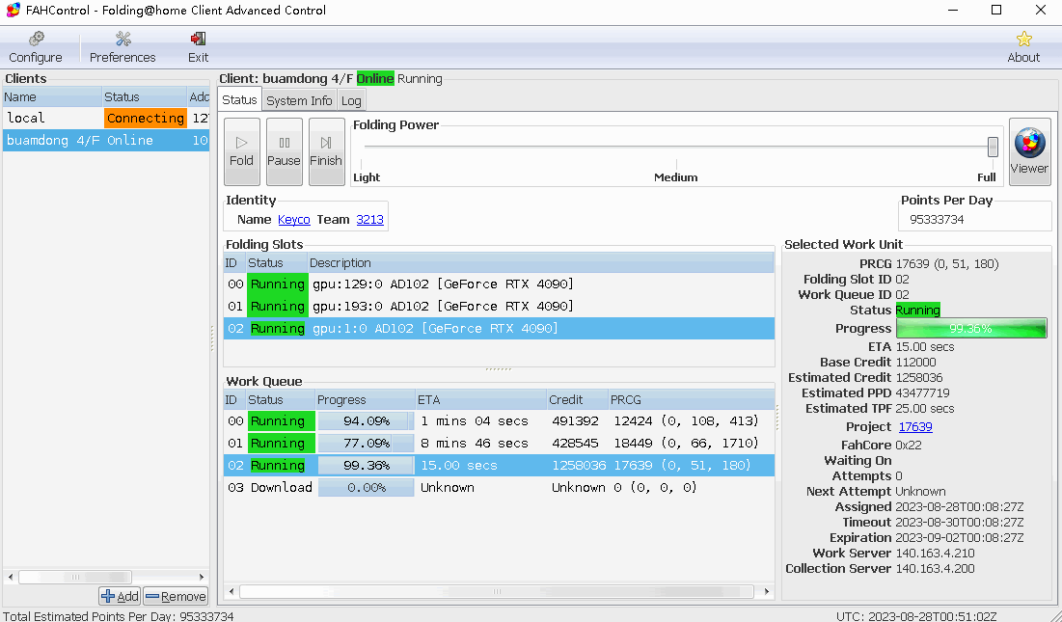The image size is (1062, 622).
Task: Click Estimated Credit value 1258036
Action: 919,378
